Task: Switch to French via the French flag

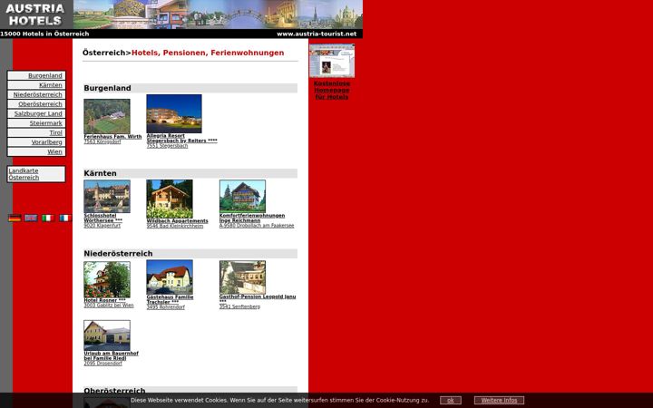Action: pos(65,218)
